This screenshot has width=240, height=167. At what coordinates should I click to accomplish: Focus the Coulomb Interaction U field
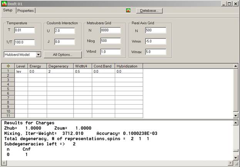(64, 30)
